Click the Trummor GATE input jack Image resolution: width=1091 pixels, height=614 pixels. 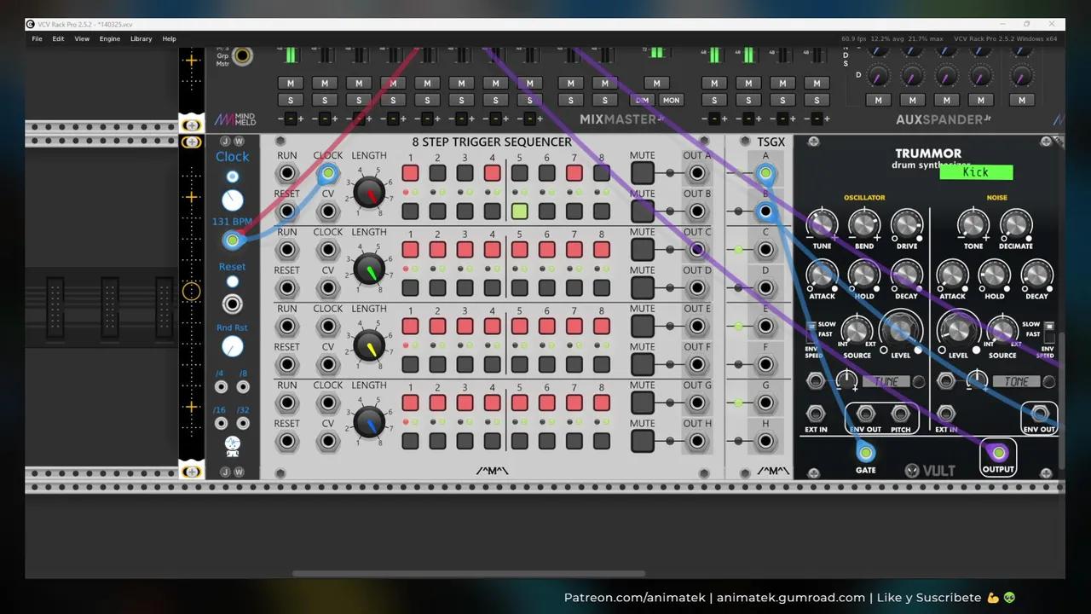[x=866, y=453]
